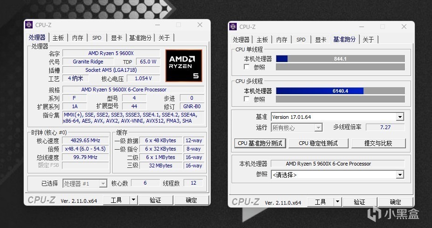The image size is (432, 228).
Task: Switch to 内存 tab in left window
Action: click(77, 38)
